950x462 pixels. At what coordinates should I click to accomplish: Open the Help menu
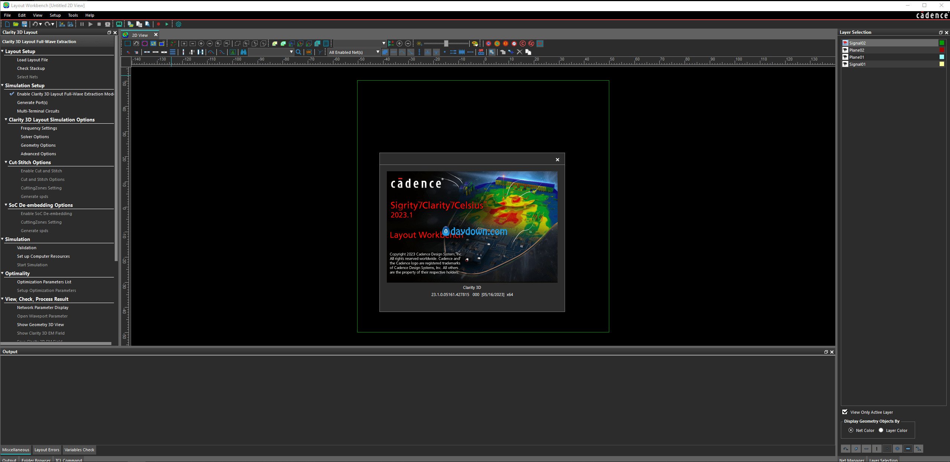[89, 15]
